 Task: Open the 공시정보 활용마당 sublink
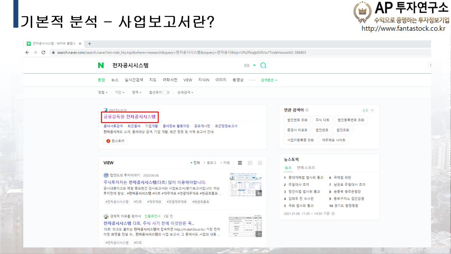coord(176,126)
